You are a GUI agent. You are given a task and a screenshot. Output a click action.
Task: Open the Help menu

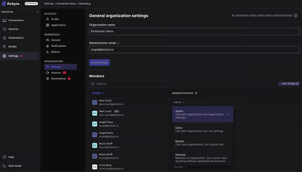[x=11, y=157]
